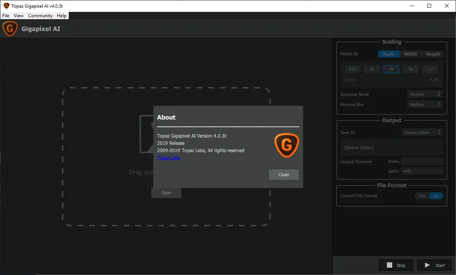Click the Convert File Format label
The image size is (456, 275).
[x=359, y=196]
